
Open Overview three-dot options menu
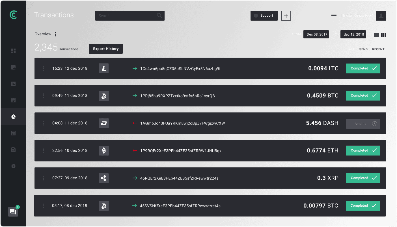(56, 34)
